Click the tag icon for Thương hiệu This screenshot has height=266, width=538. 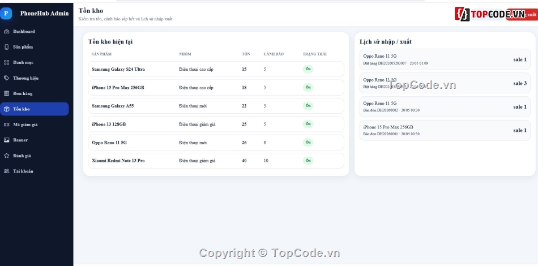point(7,78)
